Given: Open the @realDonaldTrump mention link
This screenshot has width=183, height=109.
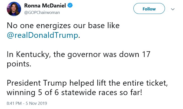Looking at the screenshot, I should click(x=42, y=35).
